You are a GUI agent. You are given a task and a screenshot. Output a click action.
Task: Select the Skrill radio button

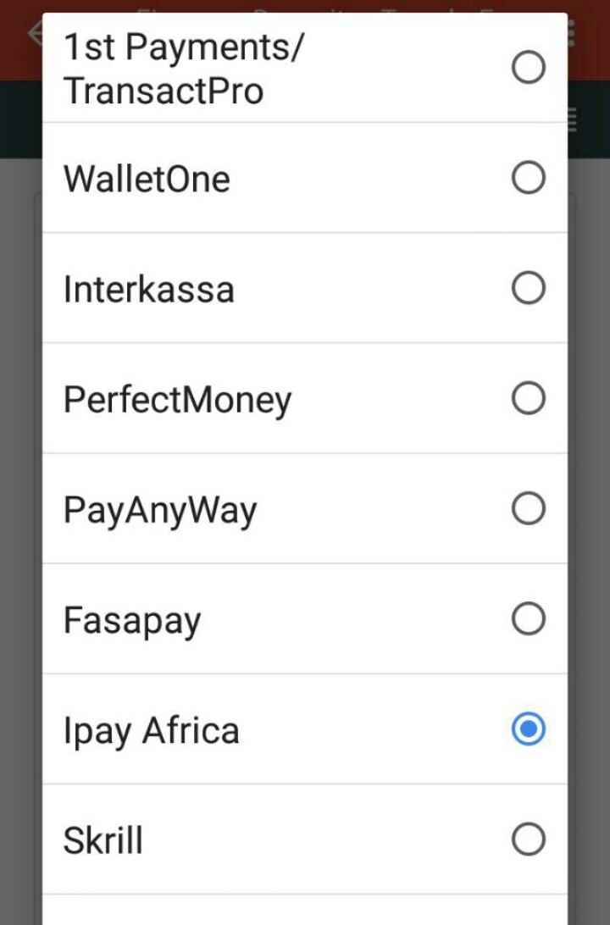528,840
